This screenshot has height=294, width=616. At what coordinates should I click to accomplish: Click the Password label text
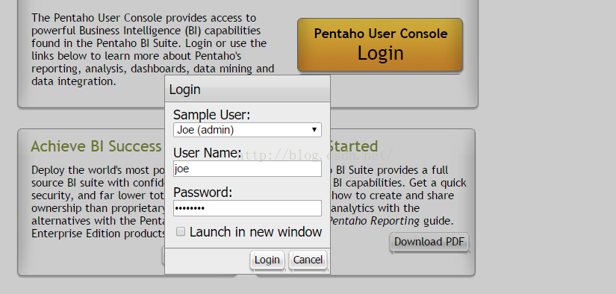coord(203,193)
